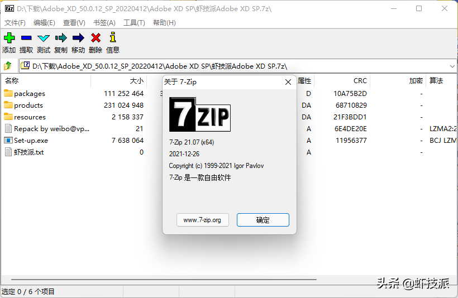This screenshot has height=298, width=458.
Task: Click CRC value 68710829
Action: pos(351,105)
